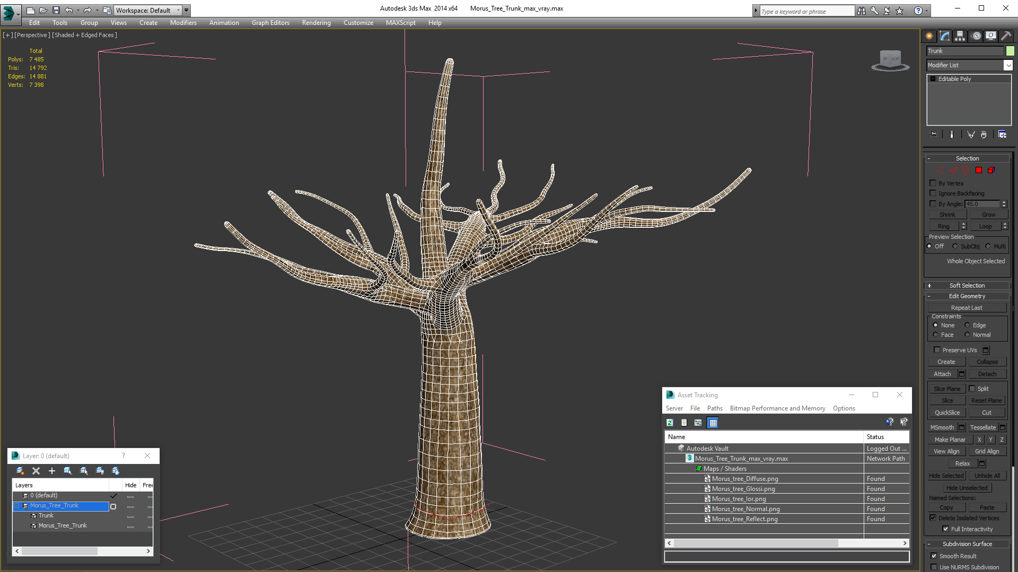The width and height of the screenshot is (1018, 572).
Task: Expand the Soft Selection rollout
Action: [x=967, y=285]
